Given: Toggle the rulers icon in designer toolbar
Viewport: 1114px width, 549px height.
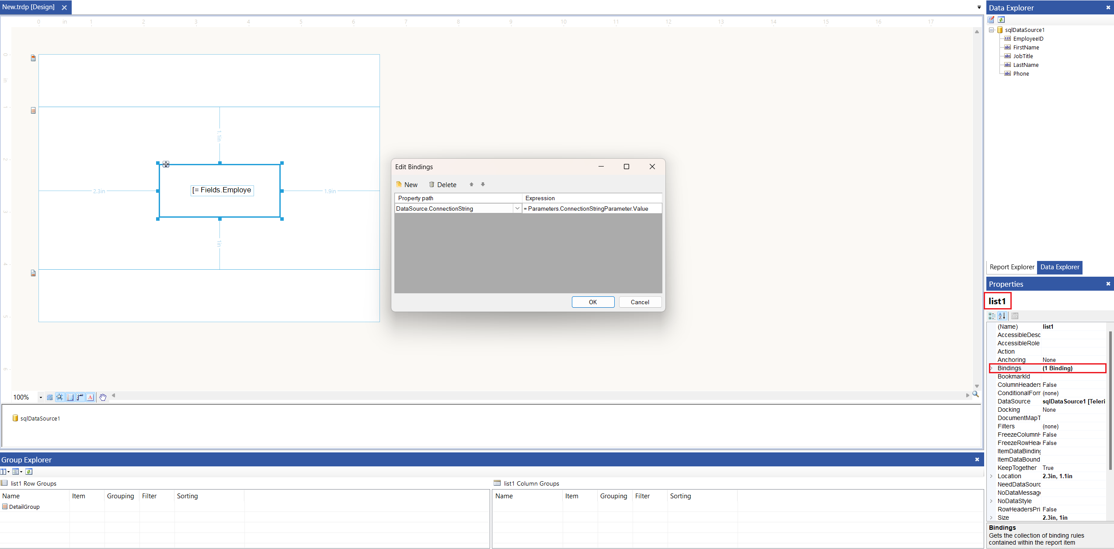Looking at the screenshot, I should point(80,397).
